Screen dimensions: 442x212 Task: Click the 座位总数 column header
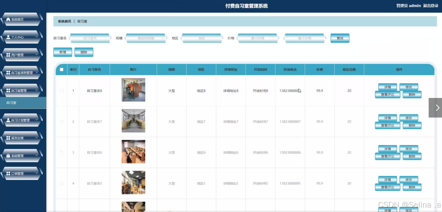(x=349, y=70)
